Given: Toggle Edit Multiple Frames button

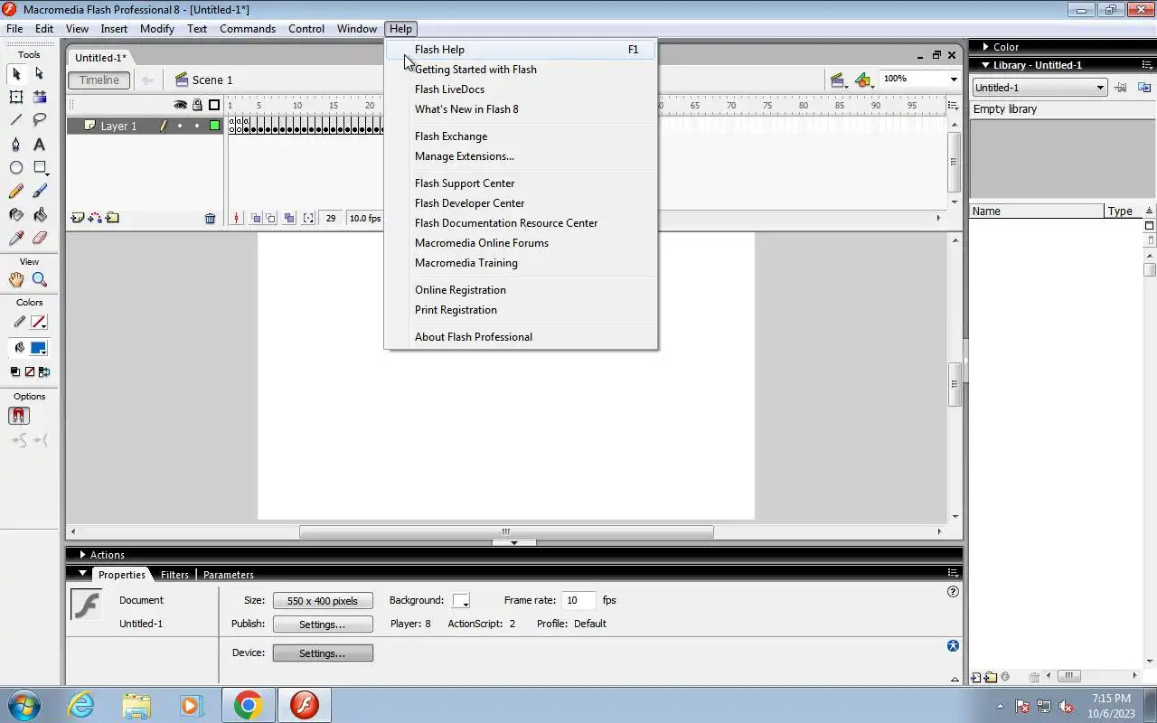Looking at the screenshot, I should 288,218.
